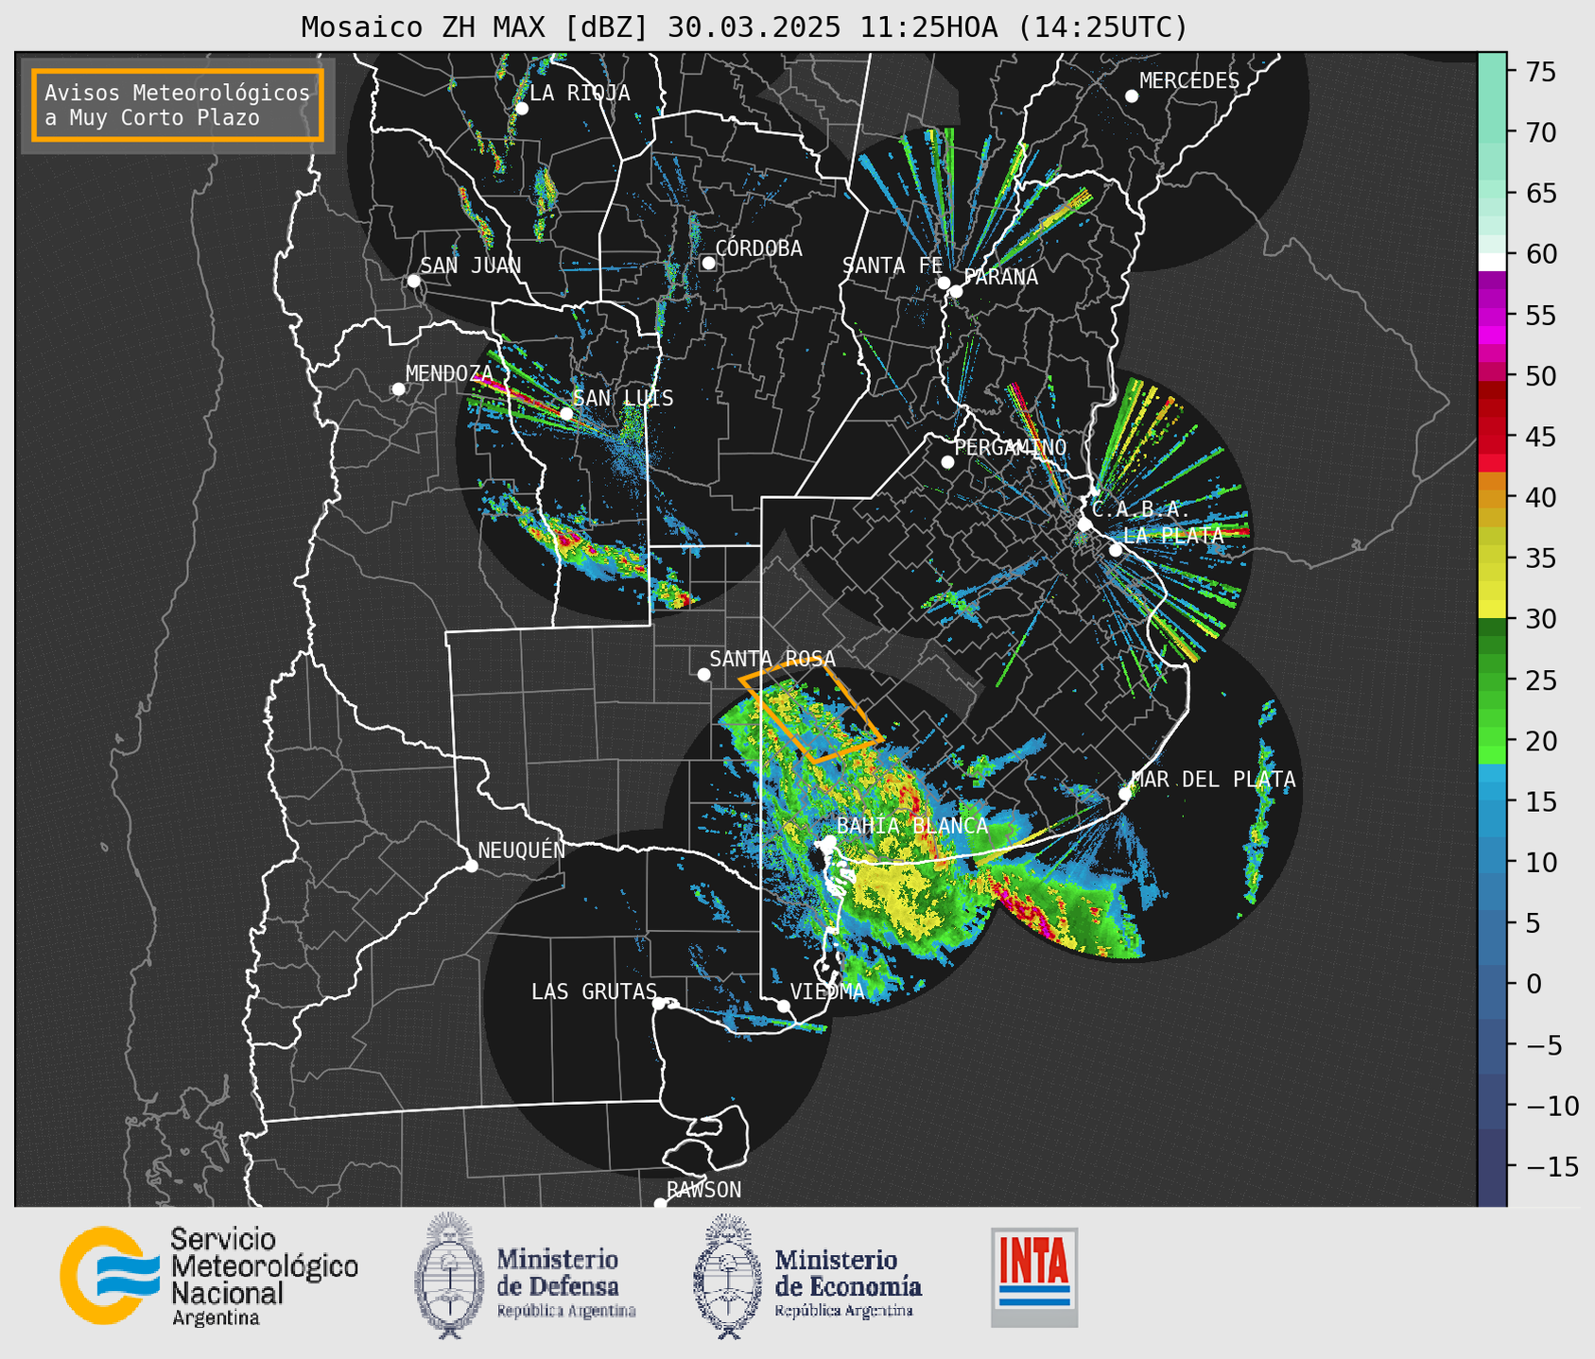Click the green 25 dBZ color band

coord(1492,680)
